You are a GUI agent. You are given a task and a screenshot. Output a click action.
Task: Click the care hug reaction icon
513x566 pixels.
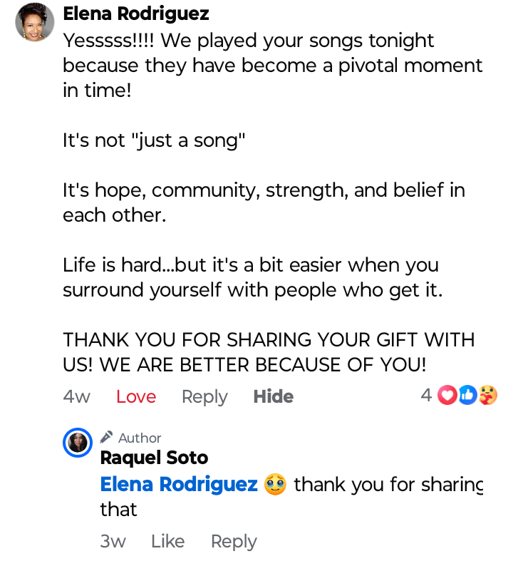tap(487, 395)
